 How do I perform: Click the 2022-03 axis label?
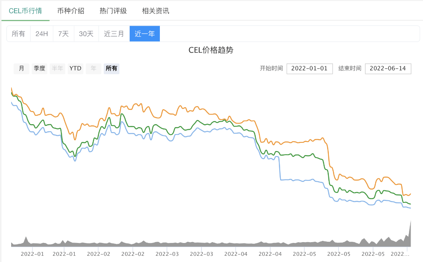167,254
